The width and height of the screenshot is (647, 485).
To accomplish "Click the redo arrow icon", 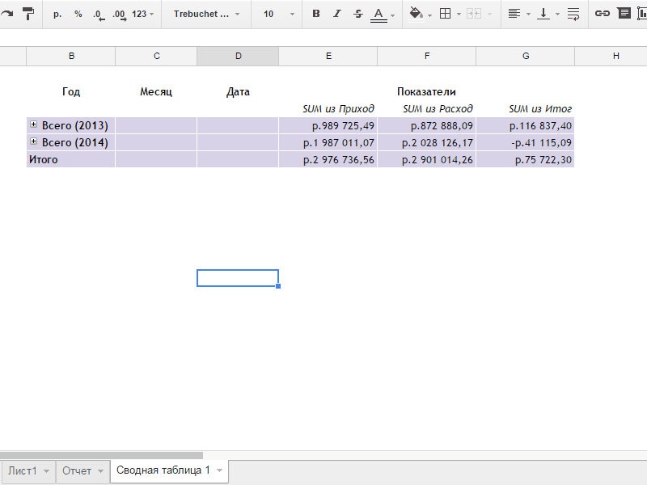I will 6,14.
